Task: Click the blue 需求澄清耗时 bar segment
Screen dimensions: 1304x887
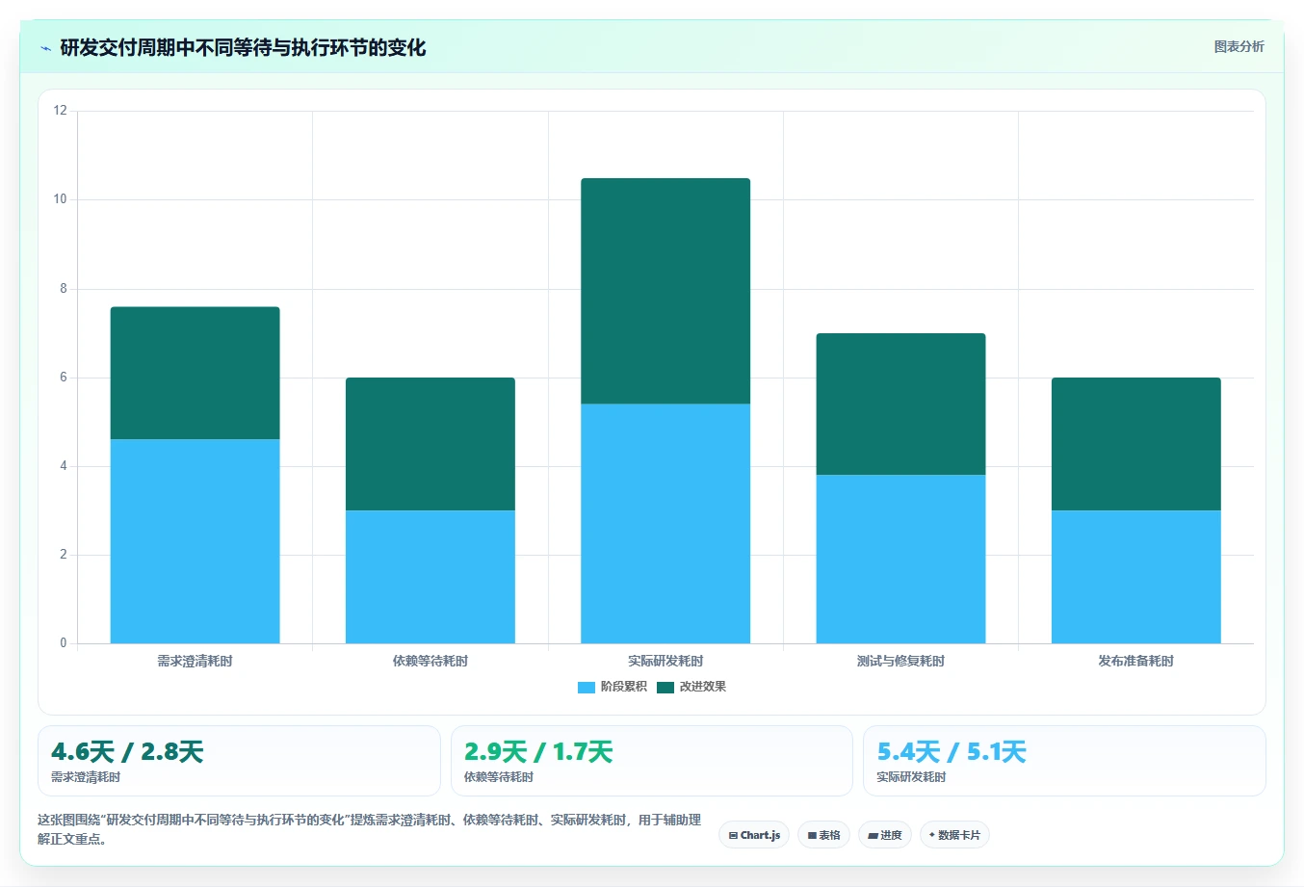Action: [196, 541]
